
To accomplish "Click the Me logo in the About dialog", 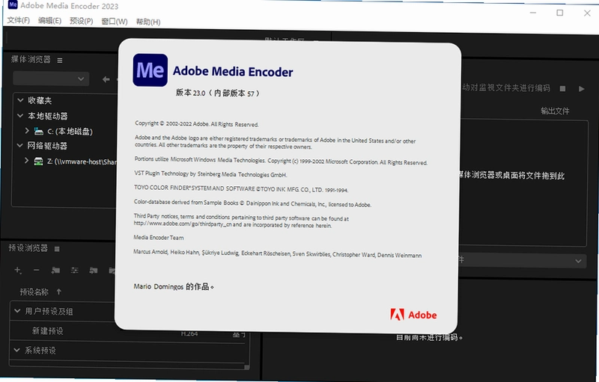I will tap(150, 70).
